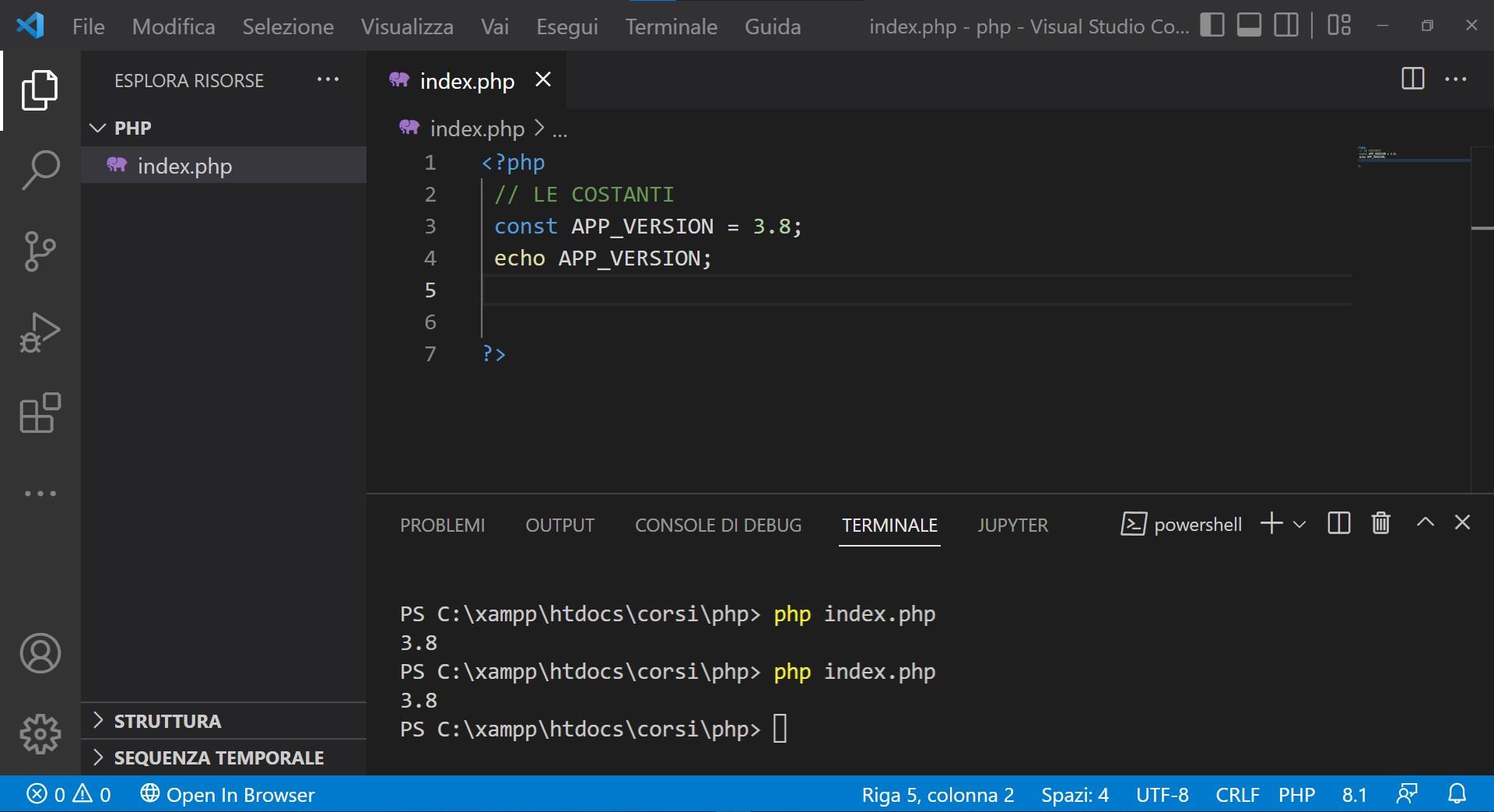Screen dimensions: 1494x812
Task: Switch to the OUTPUT panel tab
Action: pyautogui.click(x=559, y=526)
